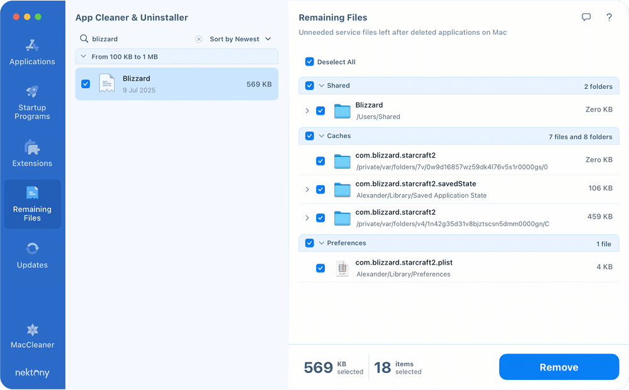This screenshot has width=629, height=390.
Task: Uncheck the com.blizzard.starcraft2.savedState checkbox
Action: 320,190
